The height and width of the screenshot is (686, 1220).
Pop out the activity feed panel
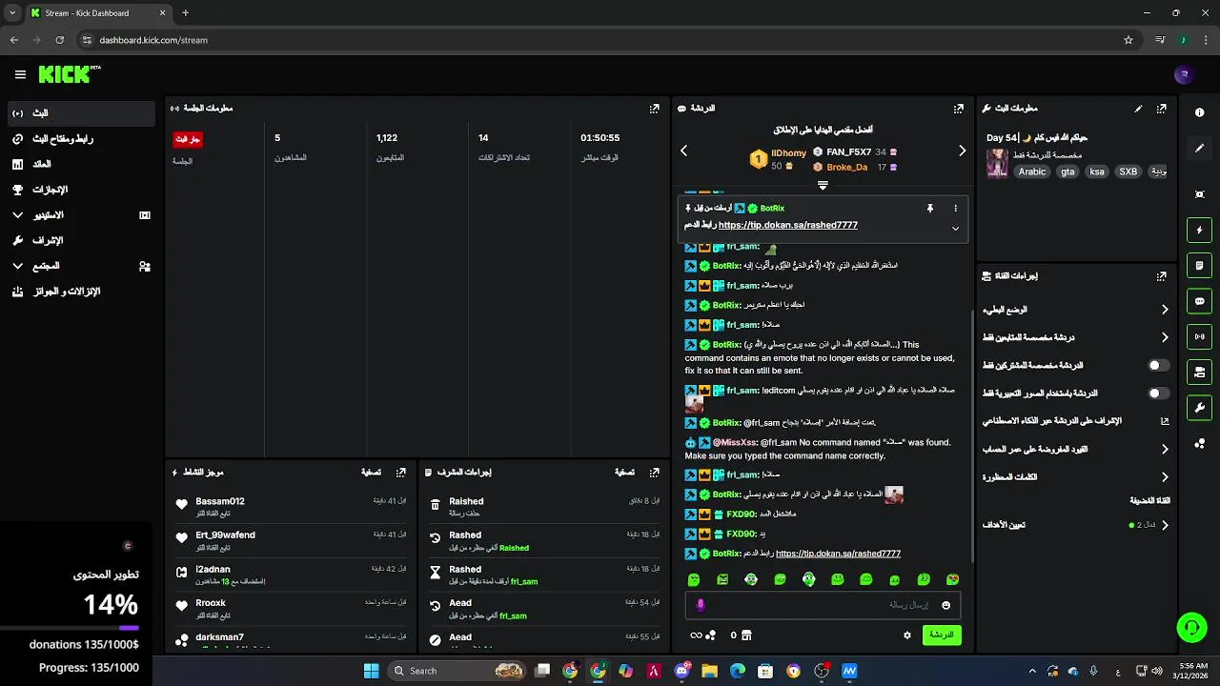click(401, 472)
